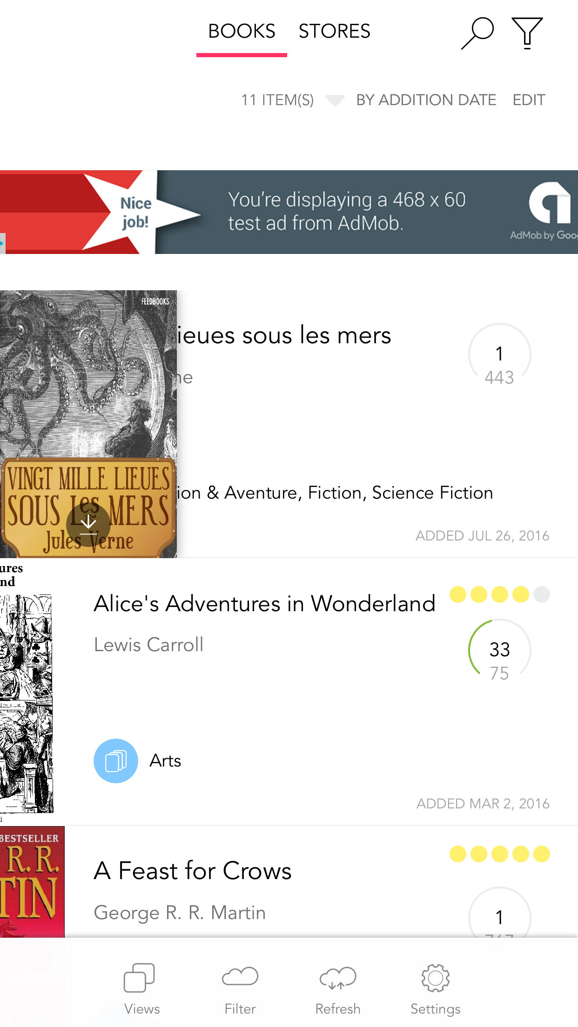Tap the download arrow on Jules Verne cover

click(88, 524)
